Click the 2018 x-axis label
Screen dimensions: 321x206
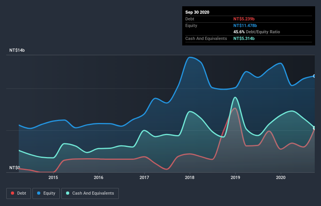[x=190, y=177]
